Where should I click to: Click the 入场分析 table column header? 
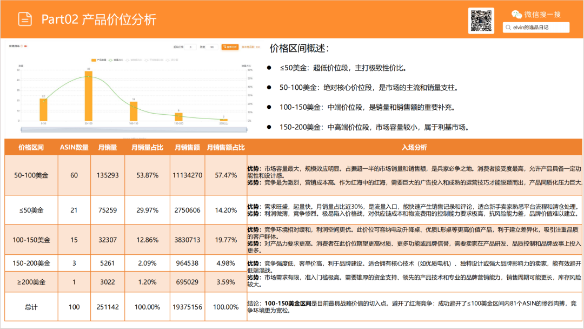pyautogui.click(x=414, y=147)
